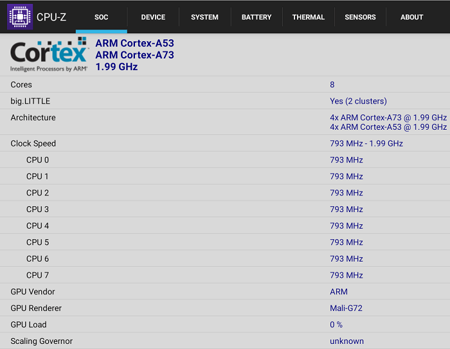The width and height of the screenshot is (450, 349).
Task: Select the ARM Cortex-A53 heading line
Action: pos(134,43)
